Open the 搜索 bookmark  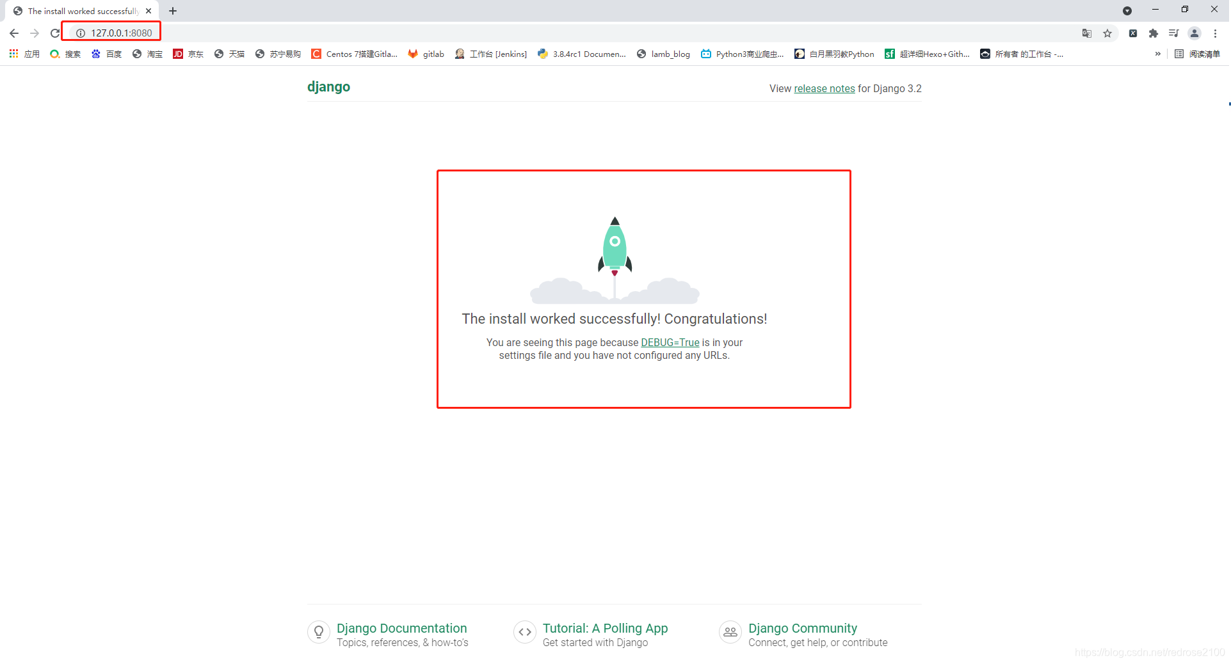(x=65, y=54)
